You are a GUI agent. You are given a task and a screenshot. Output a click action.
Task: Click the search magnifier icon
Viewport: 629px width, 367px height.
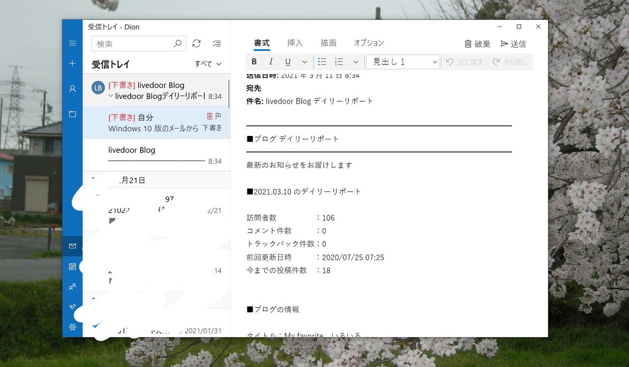(178, 44)
